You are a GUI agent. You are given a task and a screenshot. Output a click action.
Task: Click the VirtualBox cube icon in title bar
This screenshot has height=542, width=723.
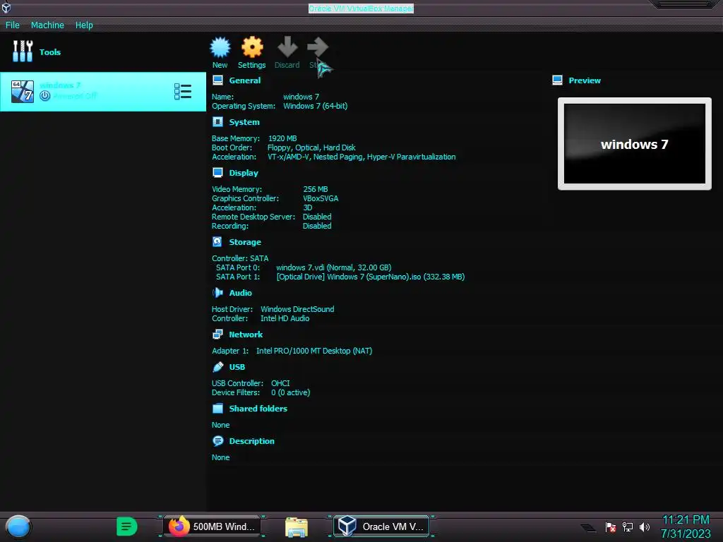[x=6, y=8]
